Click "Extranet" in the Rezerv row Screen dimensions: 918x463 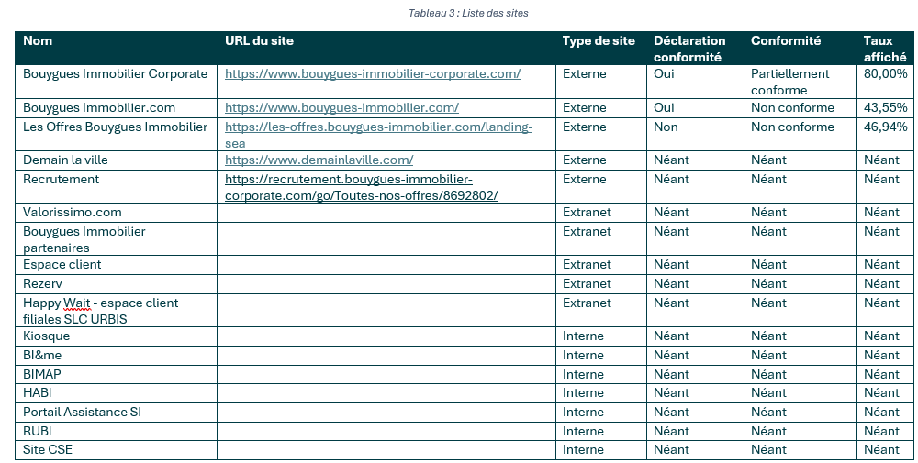click(587, 283)
